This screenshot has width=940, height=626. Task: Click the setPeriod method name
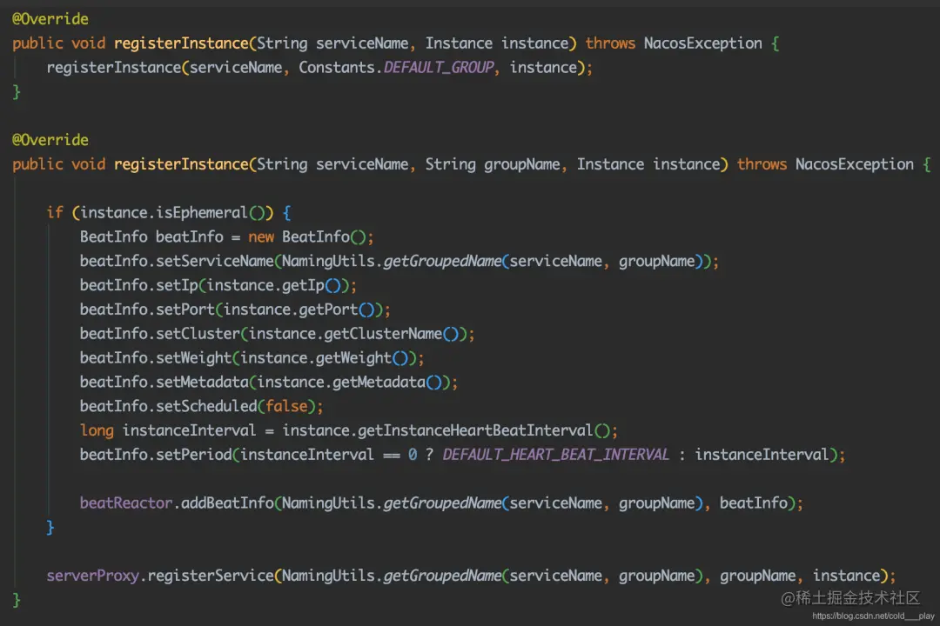click(193, 455)
